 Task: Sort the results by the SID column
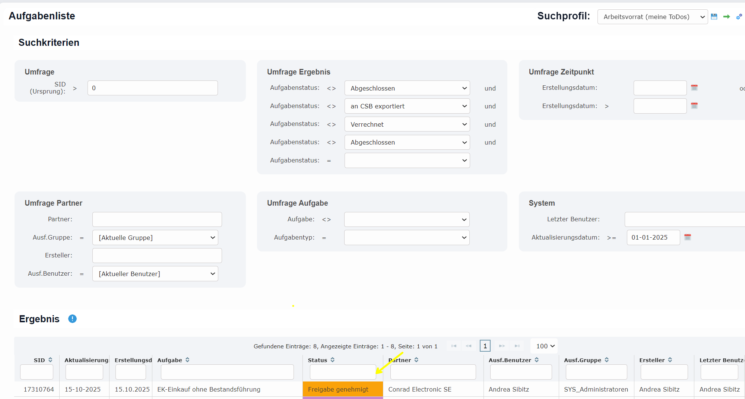click(50, 360)
